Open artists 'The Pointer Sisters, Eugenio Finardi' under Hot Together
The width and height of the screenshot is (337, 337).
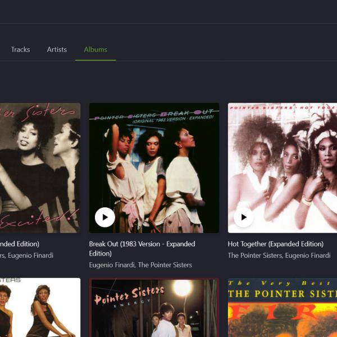279,256
